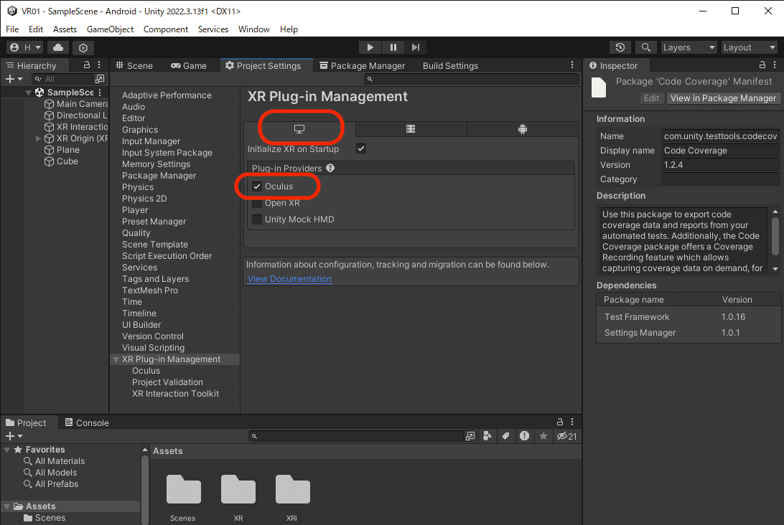
Task: Enable the Unity Mock HMD checkbox
Action: 257,219
